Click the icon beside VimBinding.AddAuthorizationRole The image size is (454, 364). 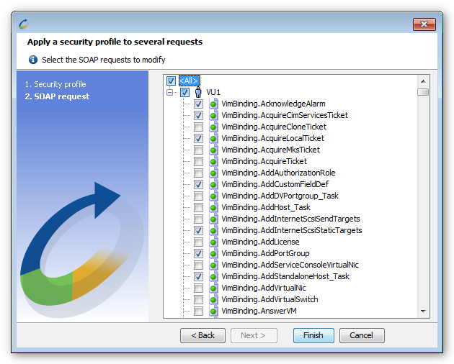(x=213, y=173)
